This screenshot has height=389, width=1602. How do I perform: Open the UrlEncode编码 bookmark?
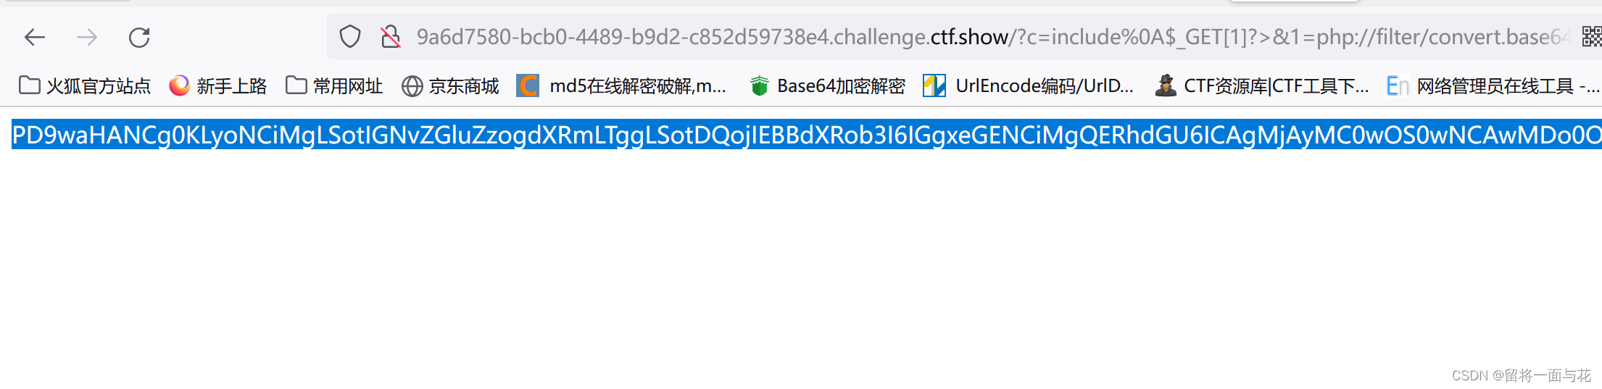click(1028, 86)
